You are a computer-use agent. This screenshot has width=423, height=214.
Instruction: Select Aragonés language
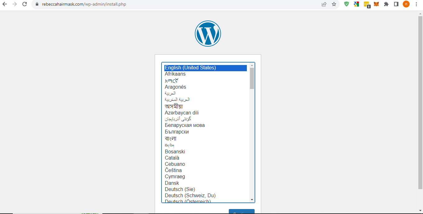205,87
